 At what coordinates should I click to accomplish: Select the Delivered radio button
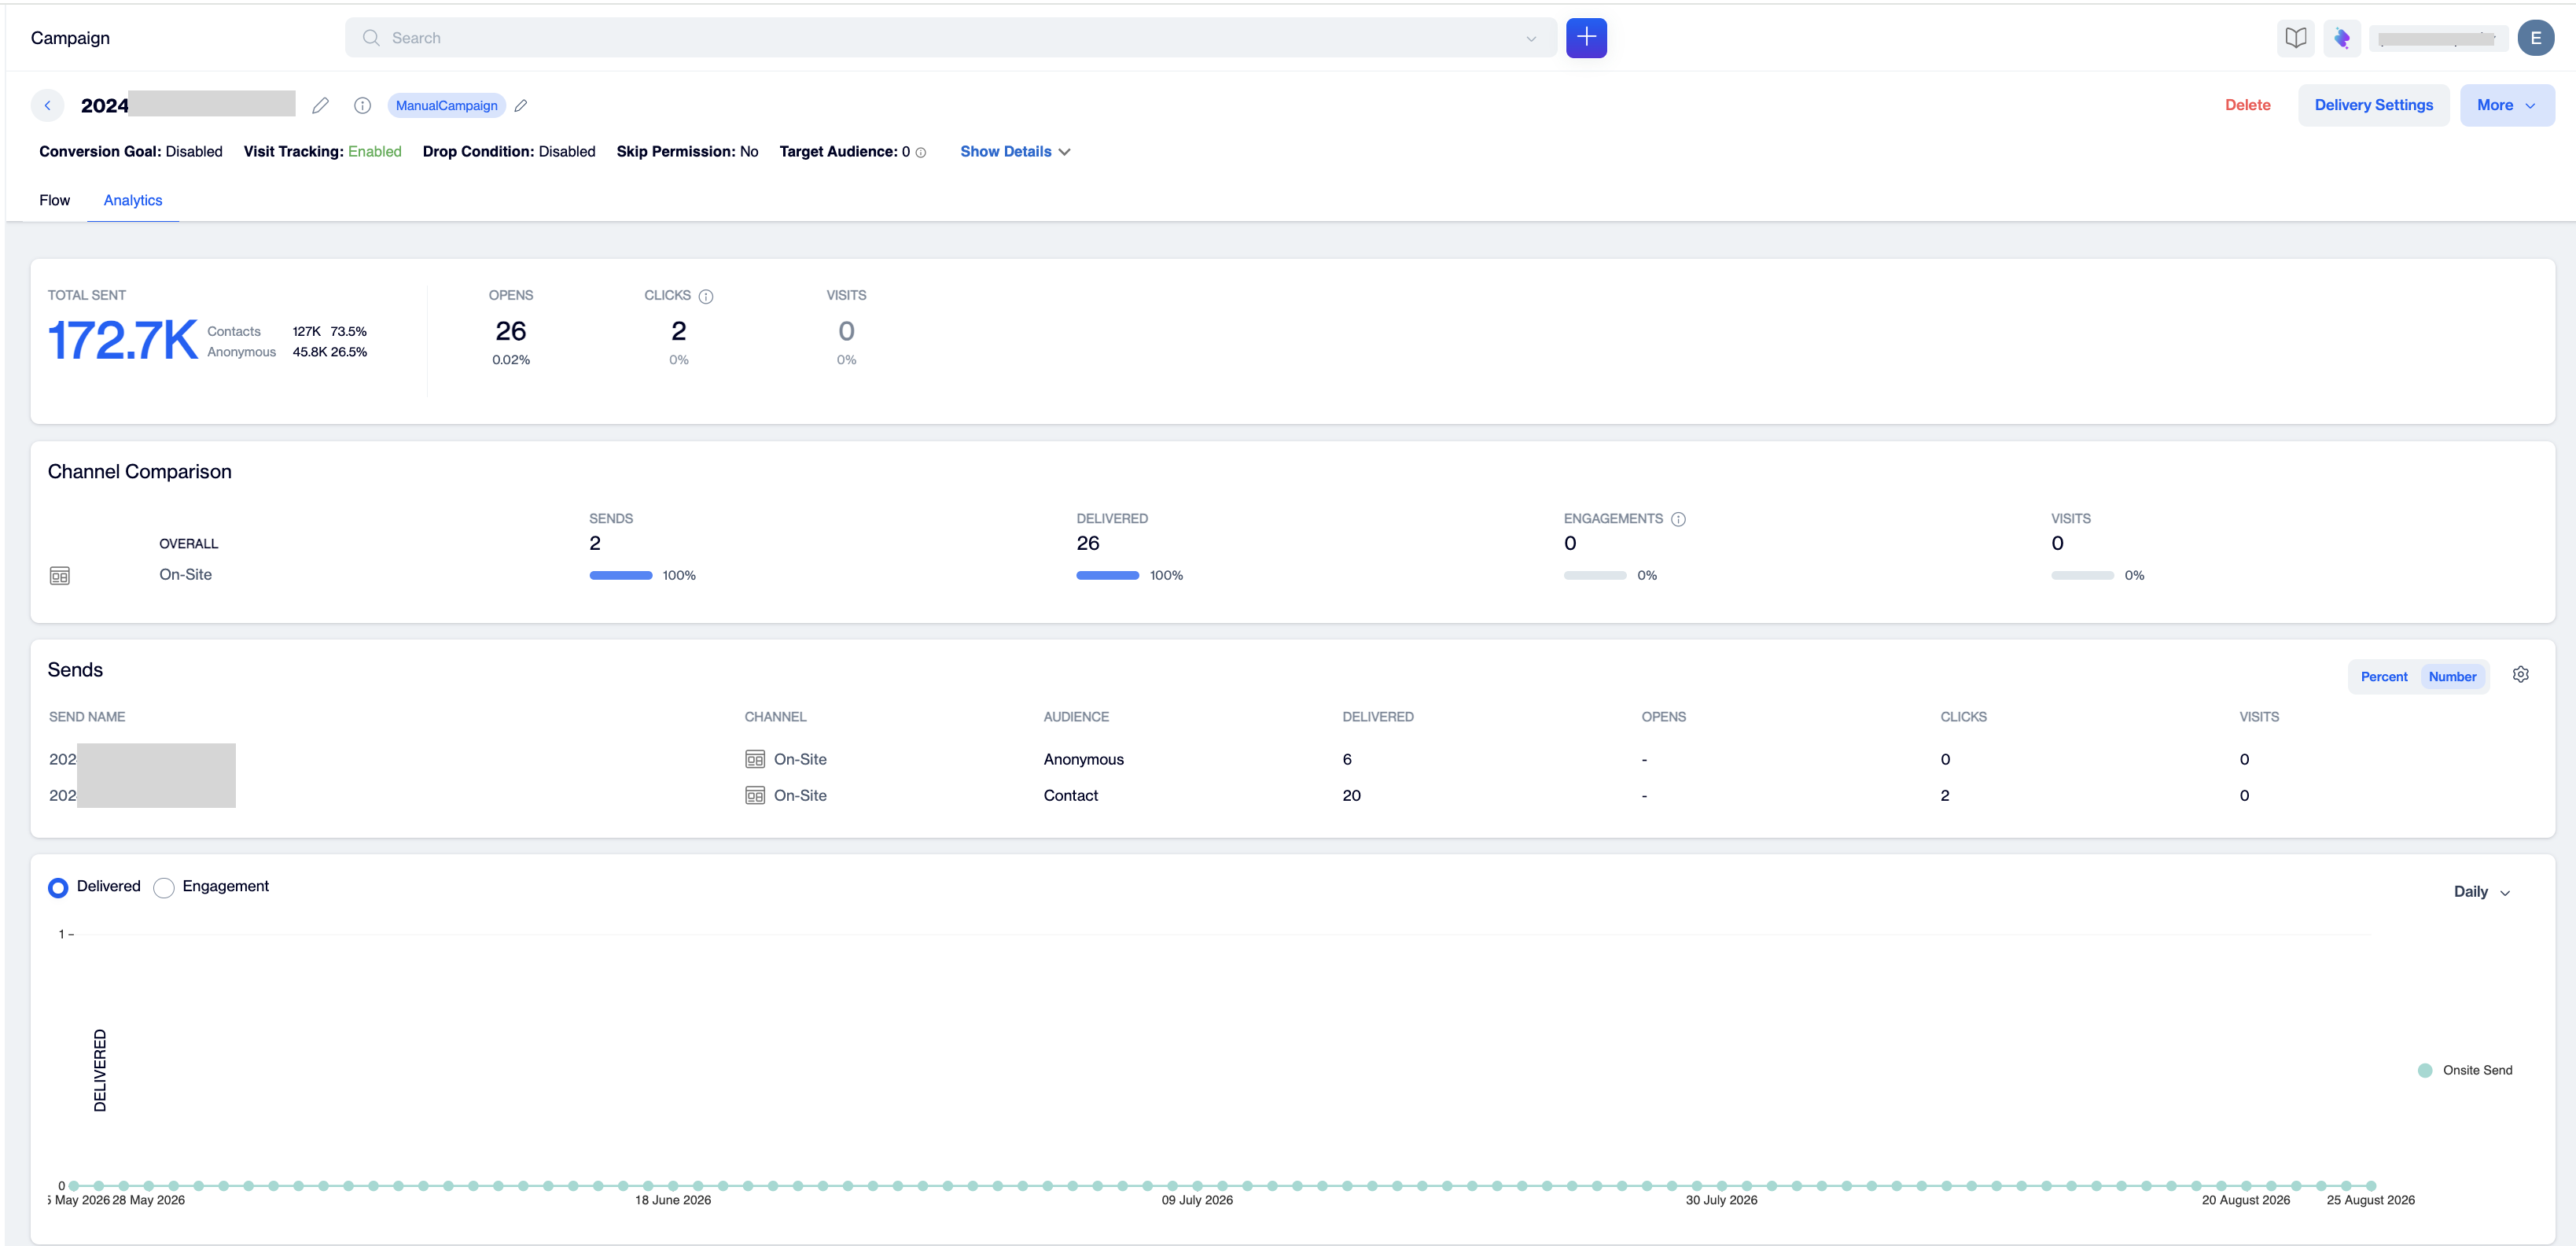click(x=58, y=887)
